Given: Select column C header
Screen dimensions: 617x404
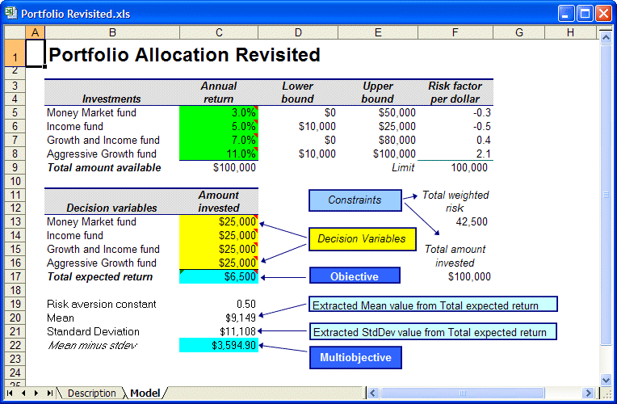Looking at the screenshot, I should point(219,32).
